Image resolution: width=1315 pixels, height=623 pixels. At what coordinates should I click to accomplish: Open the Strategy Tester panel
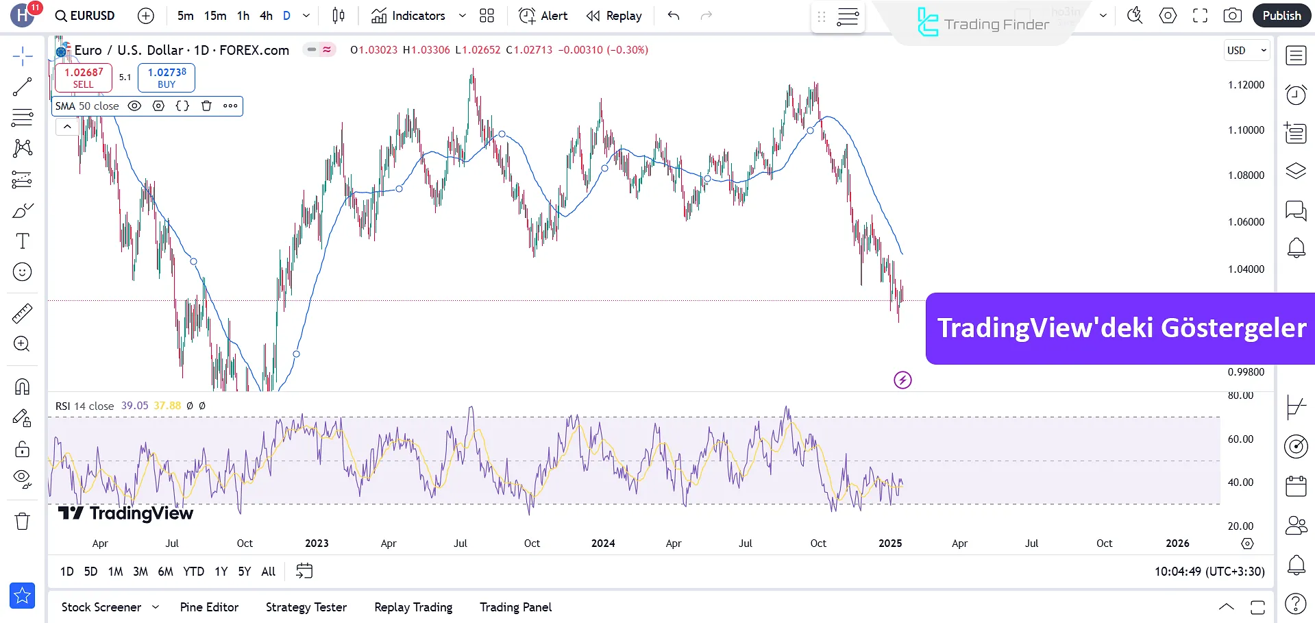coord(306,607)
